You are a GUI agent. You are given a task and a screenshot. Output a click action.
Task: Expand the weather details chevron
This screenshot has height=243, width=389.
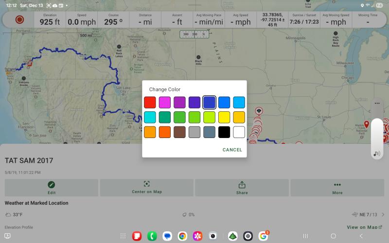[x=383, y=214]
